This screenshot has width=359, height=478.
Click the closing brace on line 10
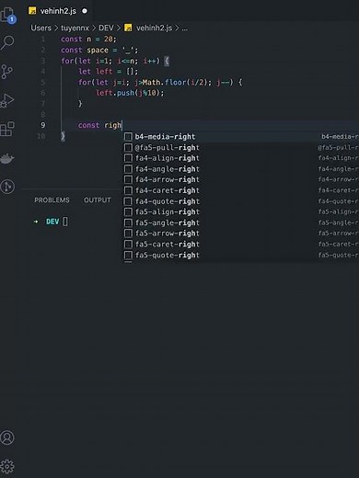(x=63, y=136)
